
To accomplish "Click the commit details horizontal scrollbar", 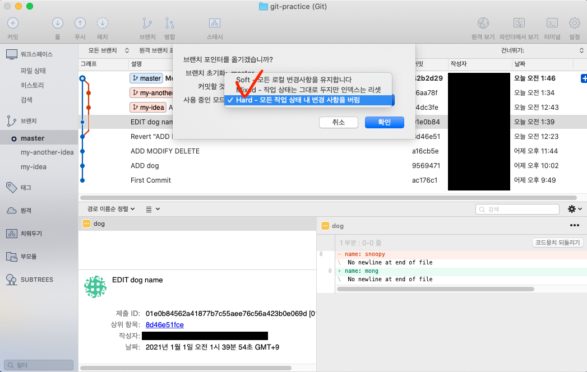I will pos(186,368).
